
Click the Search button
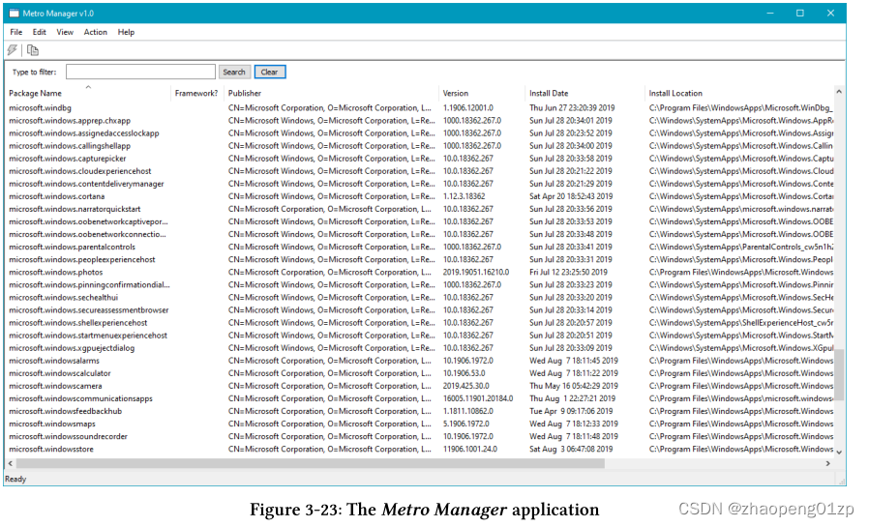coord(234,72)
